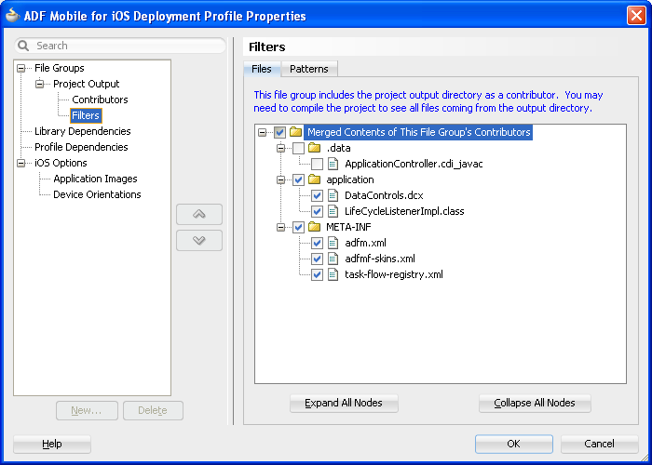Collapse the application folder node
652x465 pixels.
[x=281, y=179]
